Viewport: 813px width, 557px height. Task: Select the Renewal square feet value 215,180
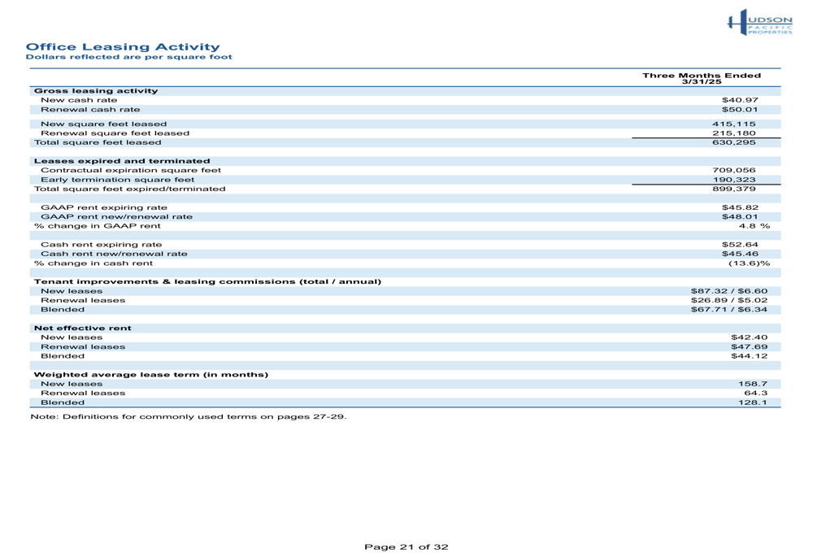click(x=733, y=133)
